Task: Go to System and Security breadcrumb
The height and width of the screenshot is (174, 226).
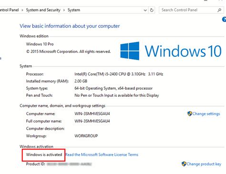Action: 43,10
